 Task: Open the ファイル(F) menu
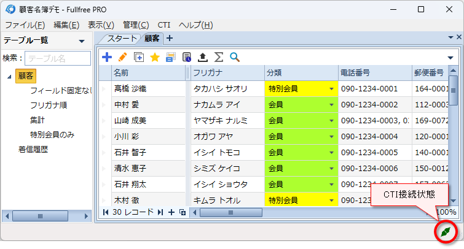click(25, 25)
